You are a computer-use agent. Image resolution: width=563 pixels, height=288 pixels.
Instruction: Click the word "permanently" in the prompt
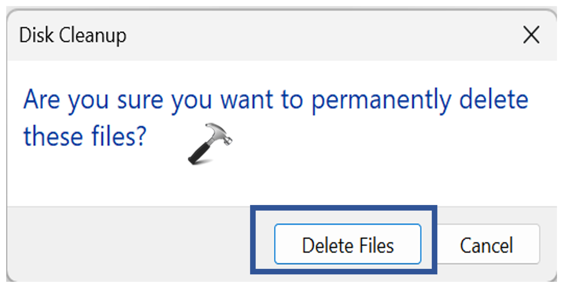pyautogui.click(x=381, y=100)
